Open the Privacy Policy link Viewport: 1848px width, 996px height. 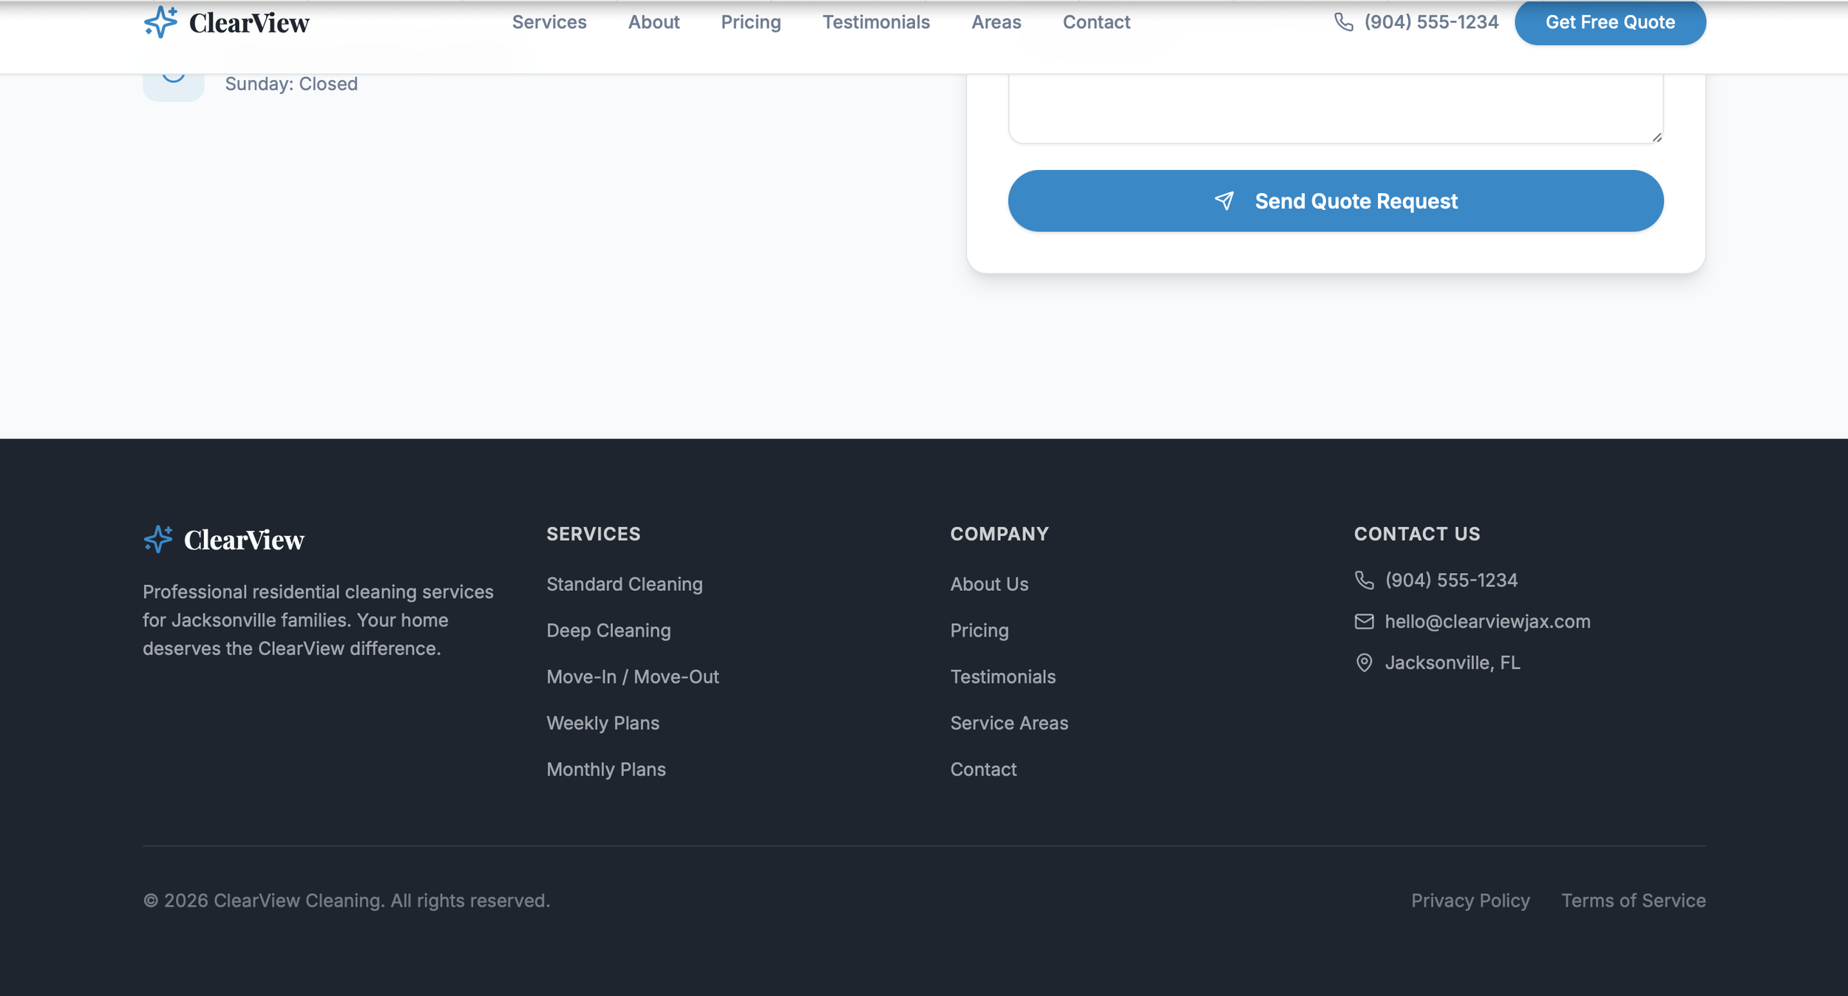coord(1470,901)
